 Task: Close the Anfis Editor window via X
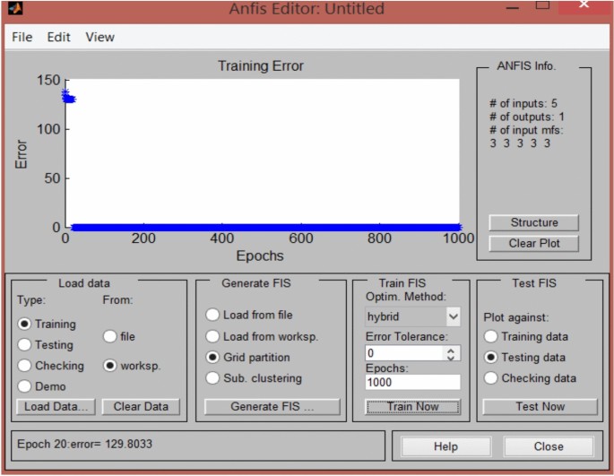click(584, 4)
